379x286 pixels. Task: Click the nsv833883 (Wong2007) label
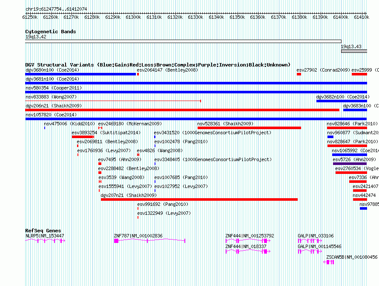click(x=51, y=97)
